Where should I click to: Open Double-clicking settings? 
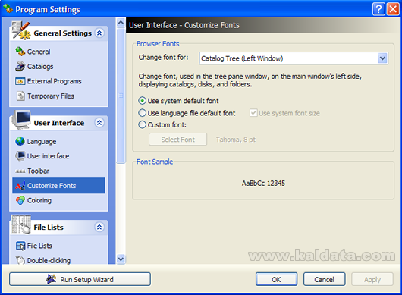49,260
